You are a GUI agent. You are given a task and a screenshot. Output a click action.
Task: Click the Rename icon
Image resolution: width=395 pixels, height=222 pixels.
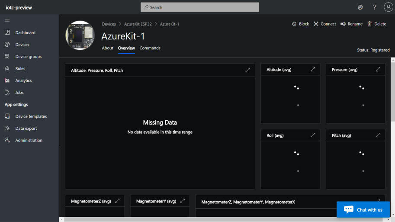pos(343,24)
